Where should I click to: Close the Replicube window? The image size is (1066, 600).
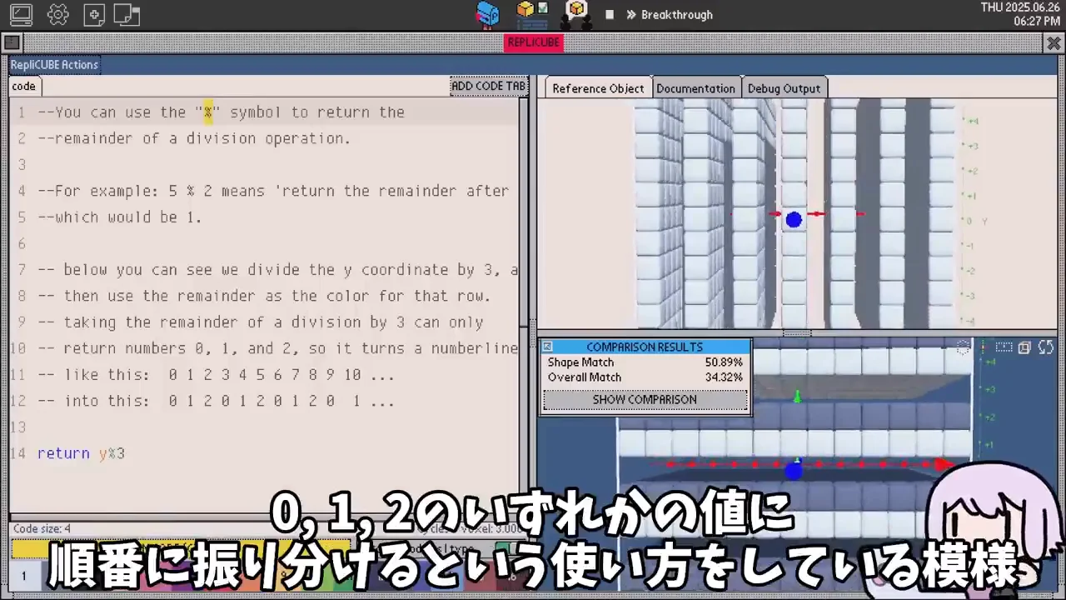coord(1053,42)
